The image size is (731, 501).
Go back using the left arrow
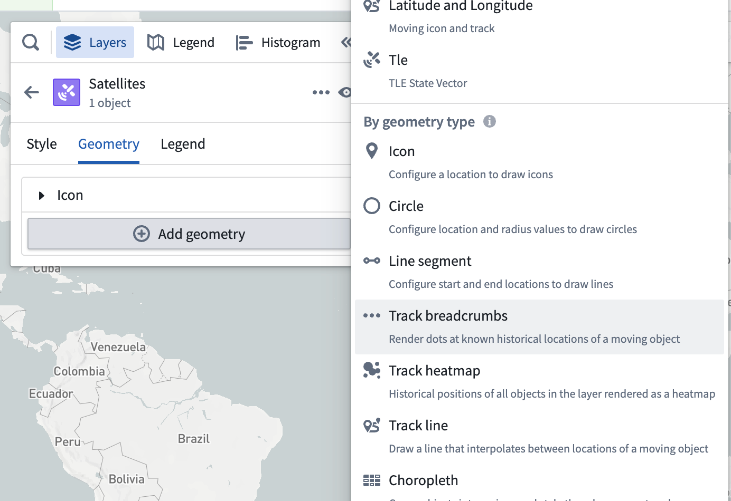tap(32, 92)
